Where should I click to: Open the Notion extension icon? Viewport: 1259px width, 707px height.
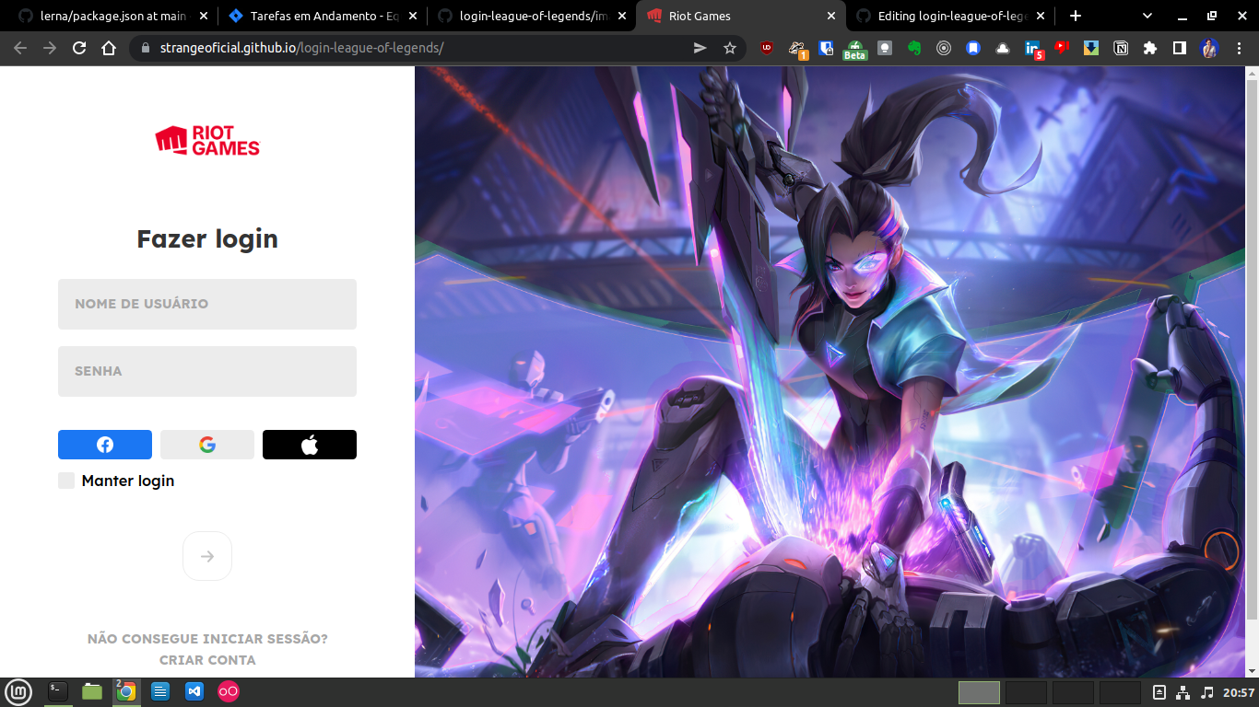tap(1121, 48)
